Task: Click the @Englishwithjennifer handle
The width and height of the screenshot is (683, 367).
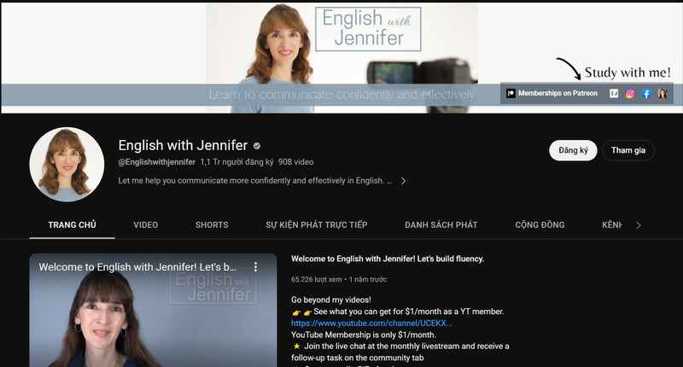Action: tap(157, 162)
